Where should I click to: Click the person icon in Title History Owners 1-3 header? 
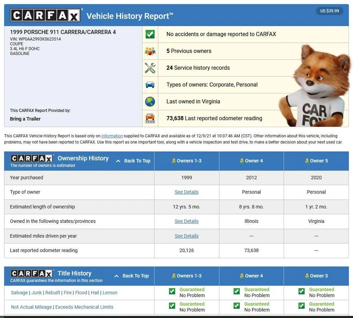[x=174, y=276]
